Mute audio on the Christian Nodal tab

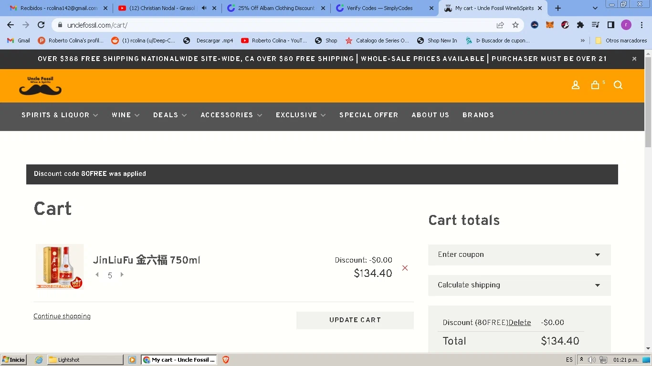point(204,8)
